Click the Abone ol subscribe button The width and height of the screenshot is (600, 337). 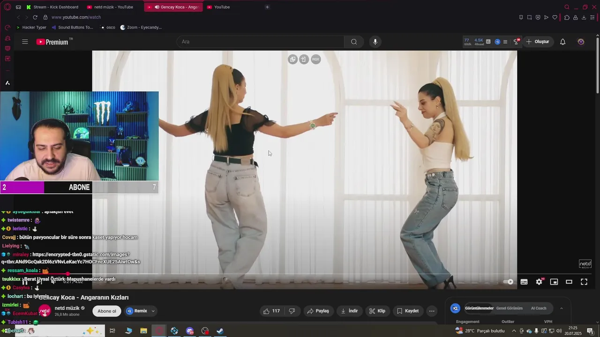pyautogui.click(x=107, y=311)
